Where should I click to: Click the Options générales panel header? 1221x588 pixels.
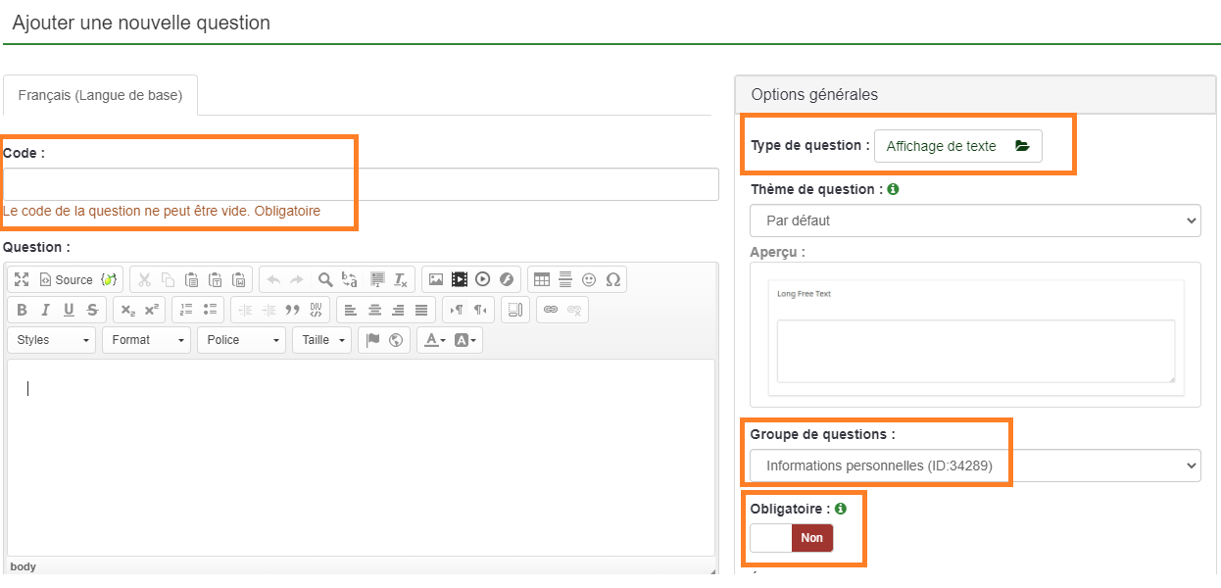click(x=977, y=95)
